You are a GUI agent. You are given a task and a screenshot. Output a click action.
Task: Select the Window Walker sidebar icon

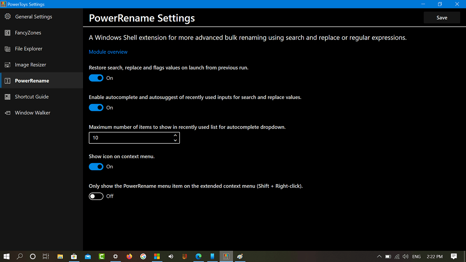click(8, 113)
